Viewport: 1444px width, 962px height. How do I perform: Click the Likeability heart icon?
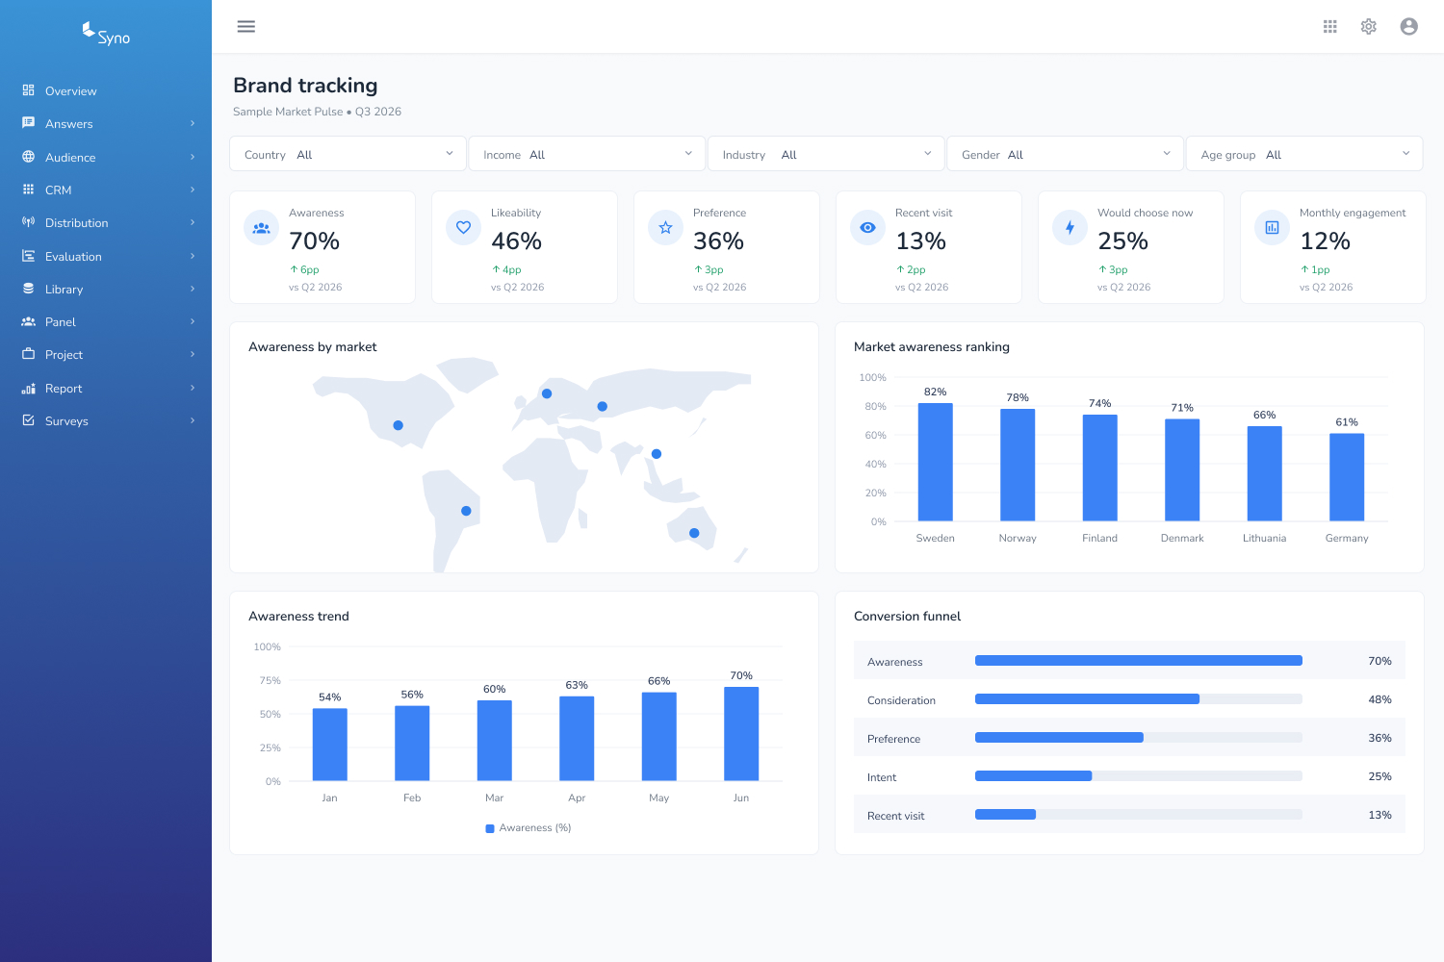(x=463, y=228)
